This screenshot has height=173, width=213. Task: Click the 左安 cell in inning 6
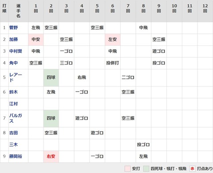113,40
